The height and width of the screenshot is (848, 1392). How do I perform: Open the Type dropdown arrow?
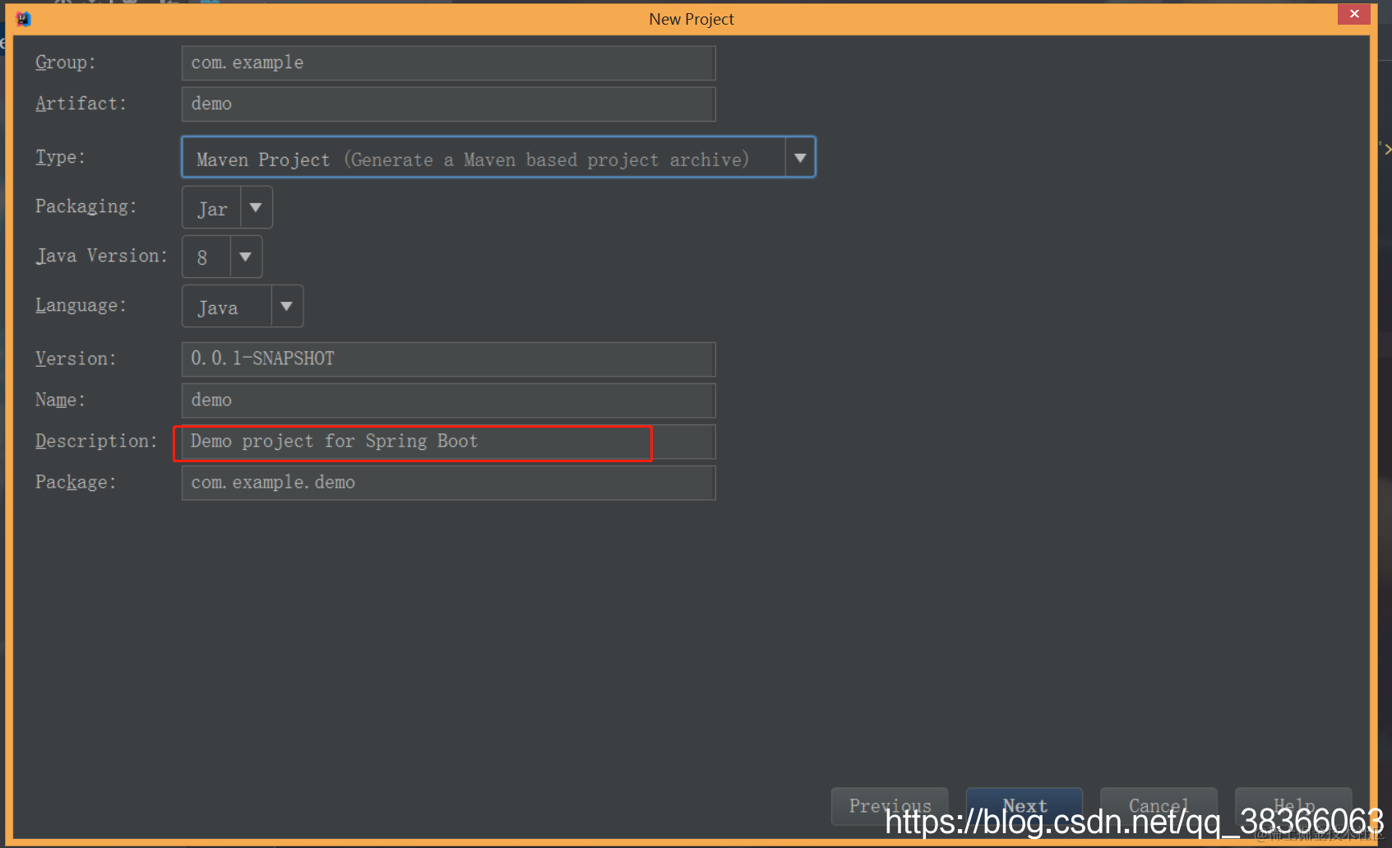click(799, 158)
